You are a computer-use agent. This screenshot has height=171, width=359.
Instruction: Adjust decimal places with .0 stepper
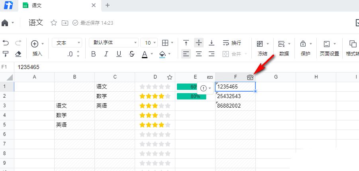(78, 54)
